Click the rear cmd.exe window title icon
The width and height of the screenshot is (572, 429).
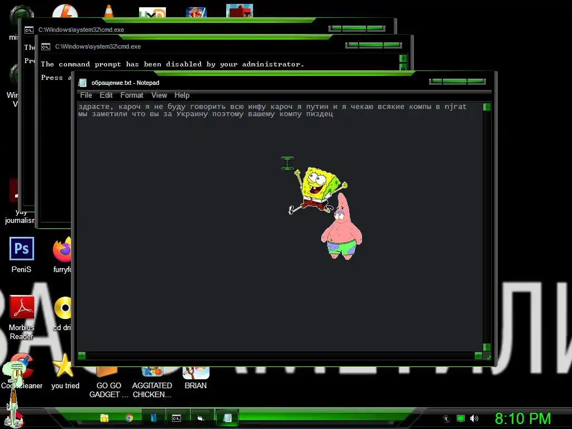coord(29,30)
